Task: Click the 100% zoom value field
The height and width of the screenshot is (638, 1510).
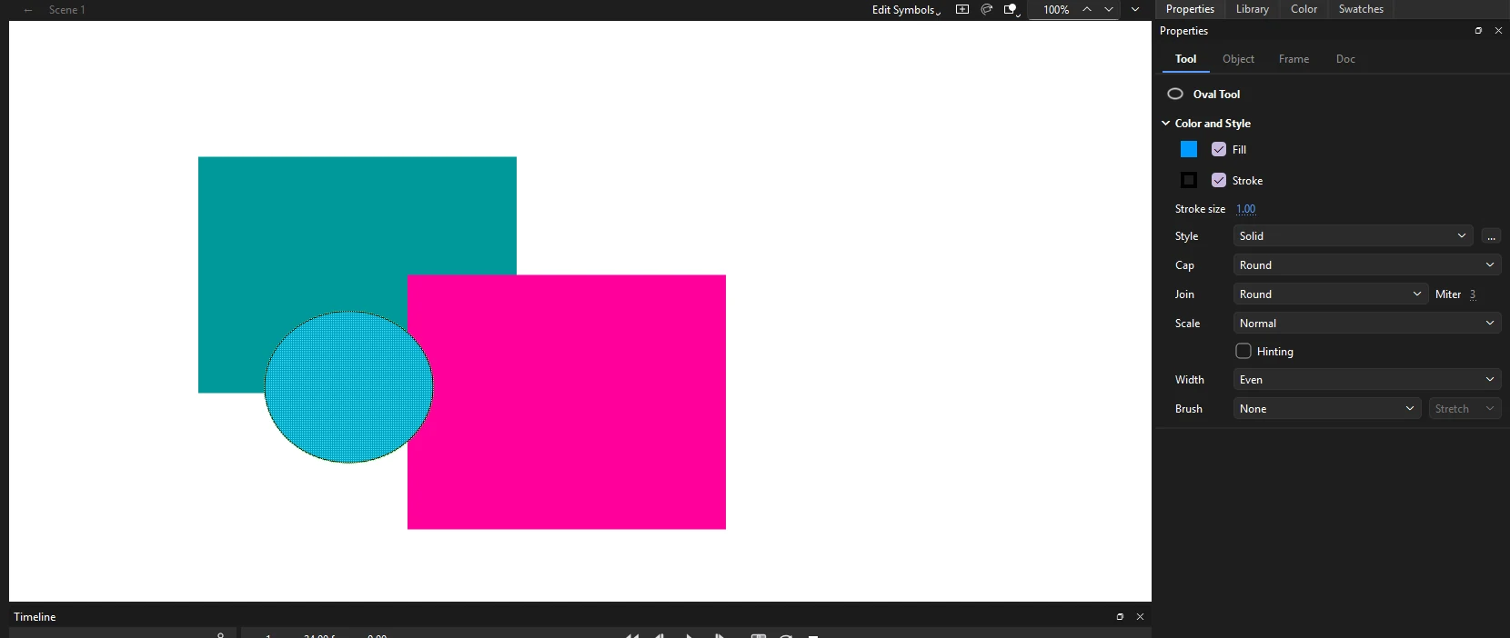Action: point(1055,10)
